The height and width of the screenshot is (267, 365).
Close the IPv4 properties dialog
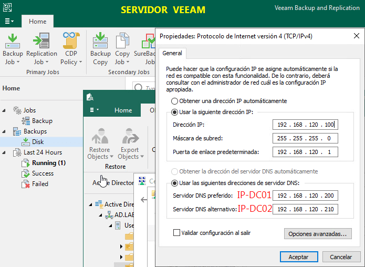coord(357,36)
